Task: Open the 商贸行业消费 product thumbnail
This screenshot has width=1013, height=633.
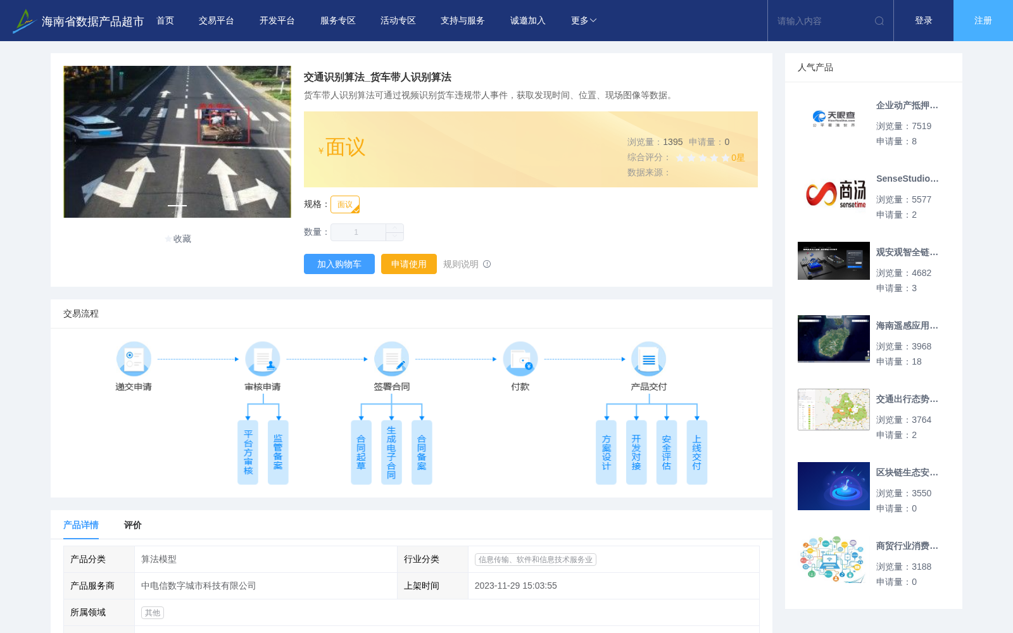Action: [x=834, y=560]
